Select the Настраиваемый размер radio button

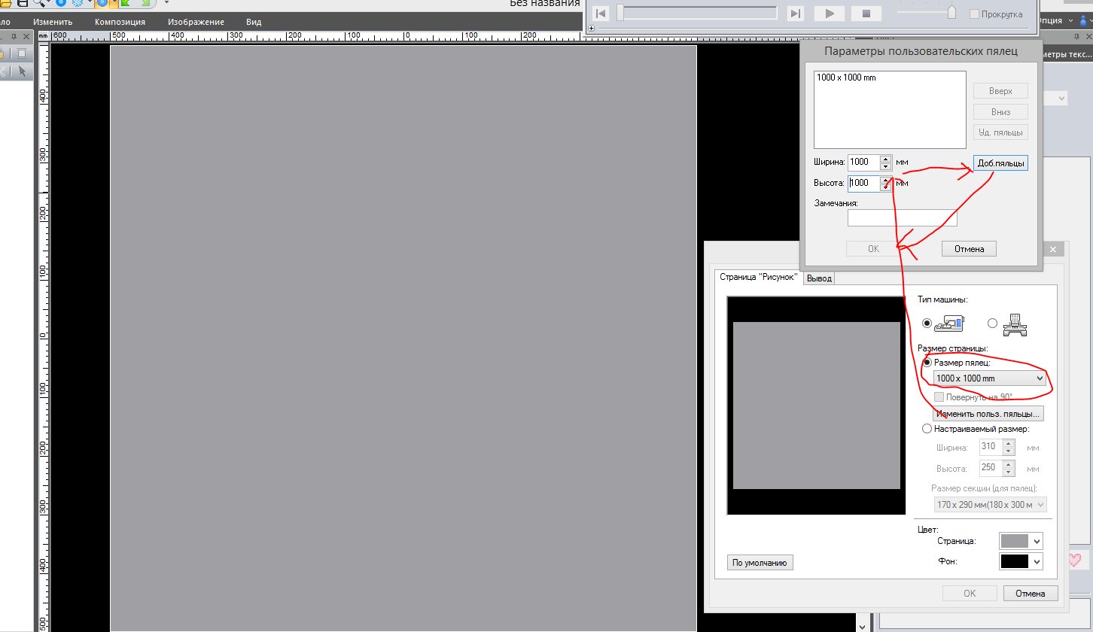pyautogui.click(x=927, y=429)
